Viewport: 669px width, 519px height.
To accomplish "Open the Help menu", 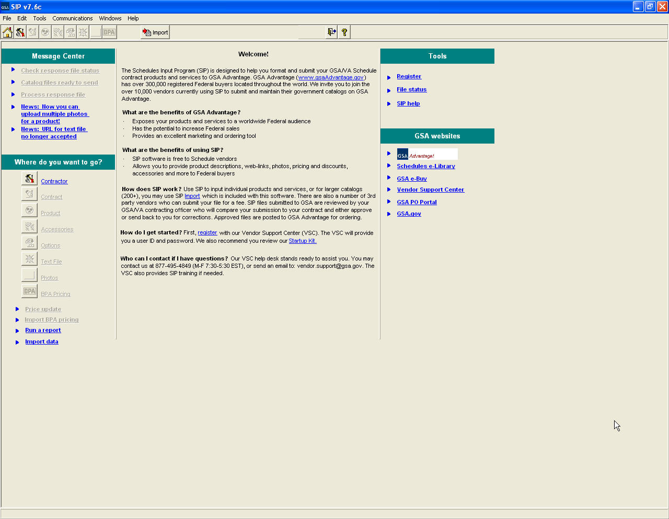I will point(133,18).
